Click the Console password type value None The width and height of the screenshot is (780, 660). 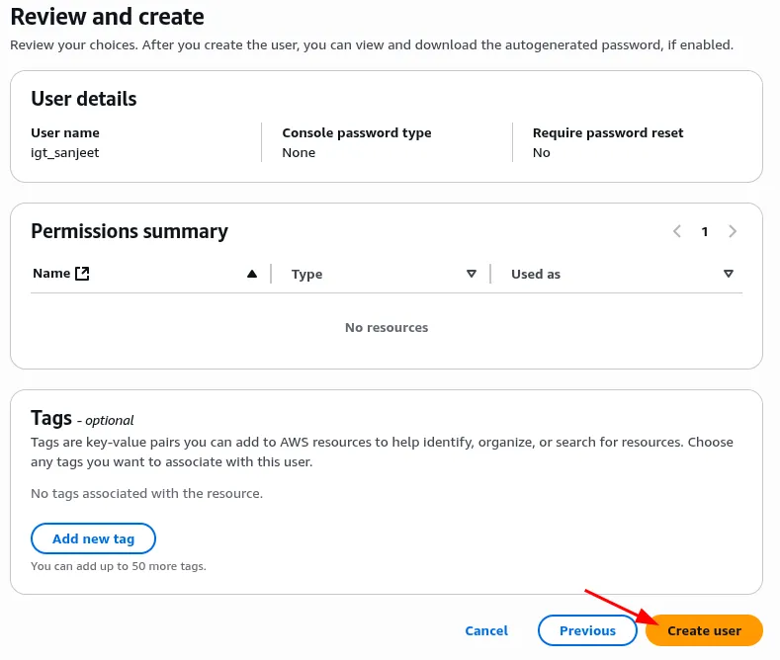point(299,152)
